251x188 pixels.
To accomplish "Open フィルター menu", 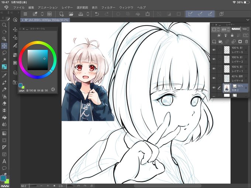I will (x=108, y=7).
